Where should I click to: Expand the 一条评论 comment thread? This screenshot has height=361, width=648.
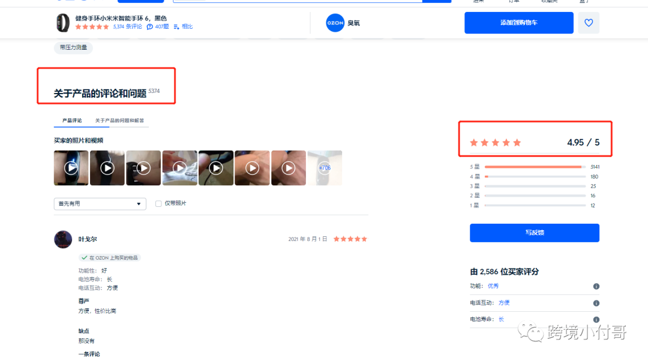[89, 354]
